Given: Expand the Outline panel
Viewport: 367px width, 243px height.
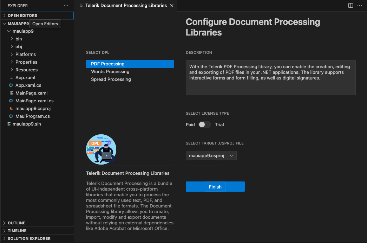Looking at the screenshot, I should 37,223.
